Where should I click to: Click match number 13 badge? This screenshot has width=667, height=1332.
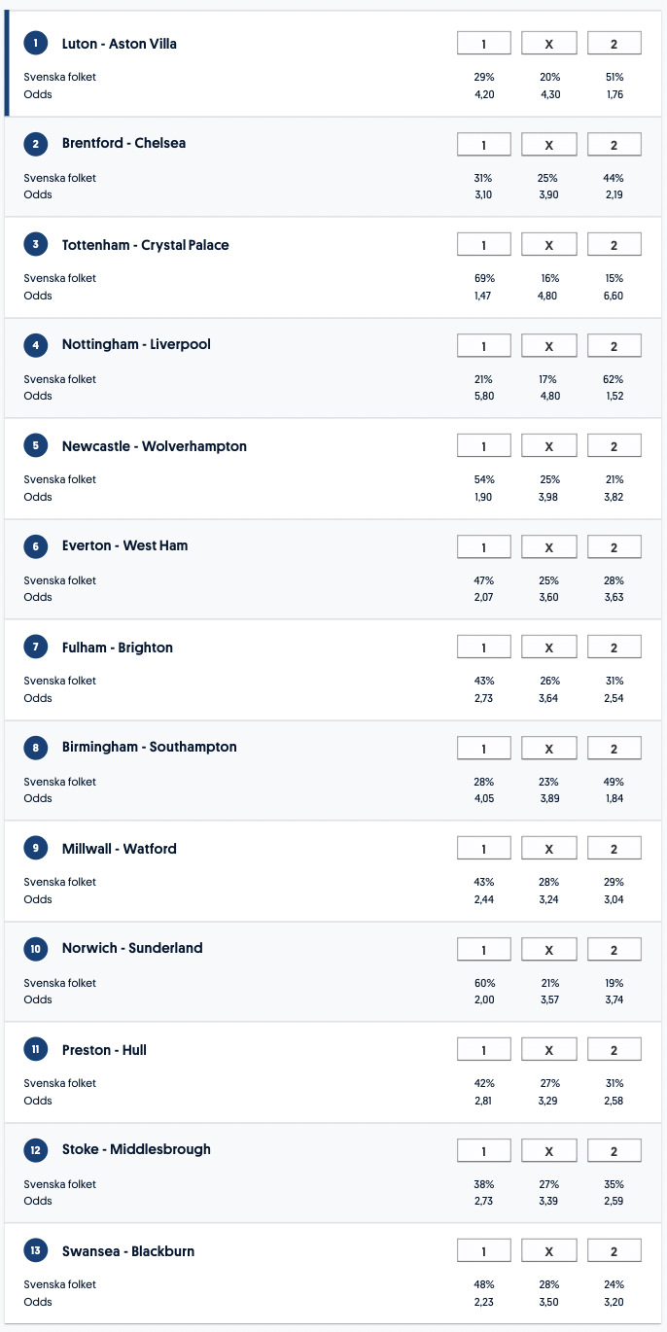click(x=36, y=1251)
